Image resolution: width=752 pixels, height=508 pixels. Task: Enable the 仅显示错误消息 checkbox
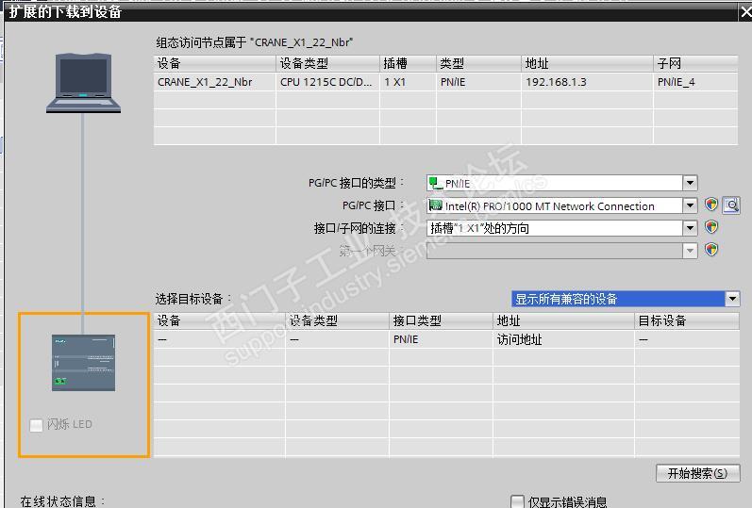(x=517, y=501)
